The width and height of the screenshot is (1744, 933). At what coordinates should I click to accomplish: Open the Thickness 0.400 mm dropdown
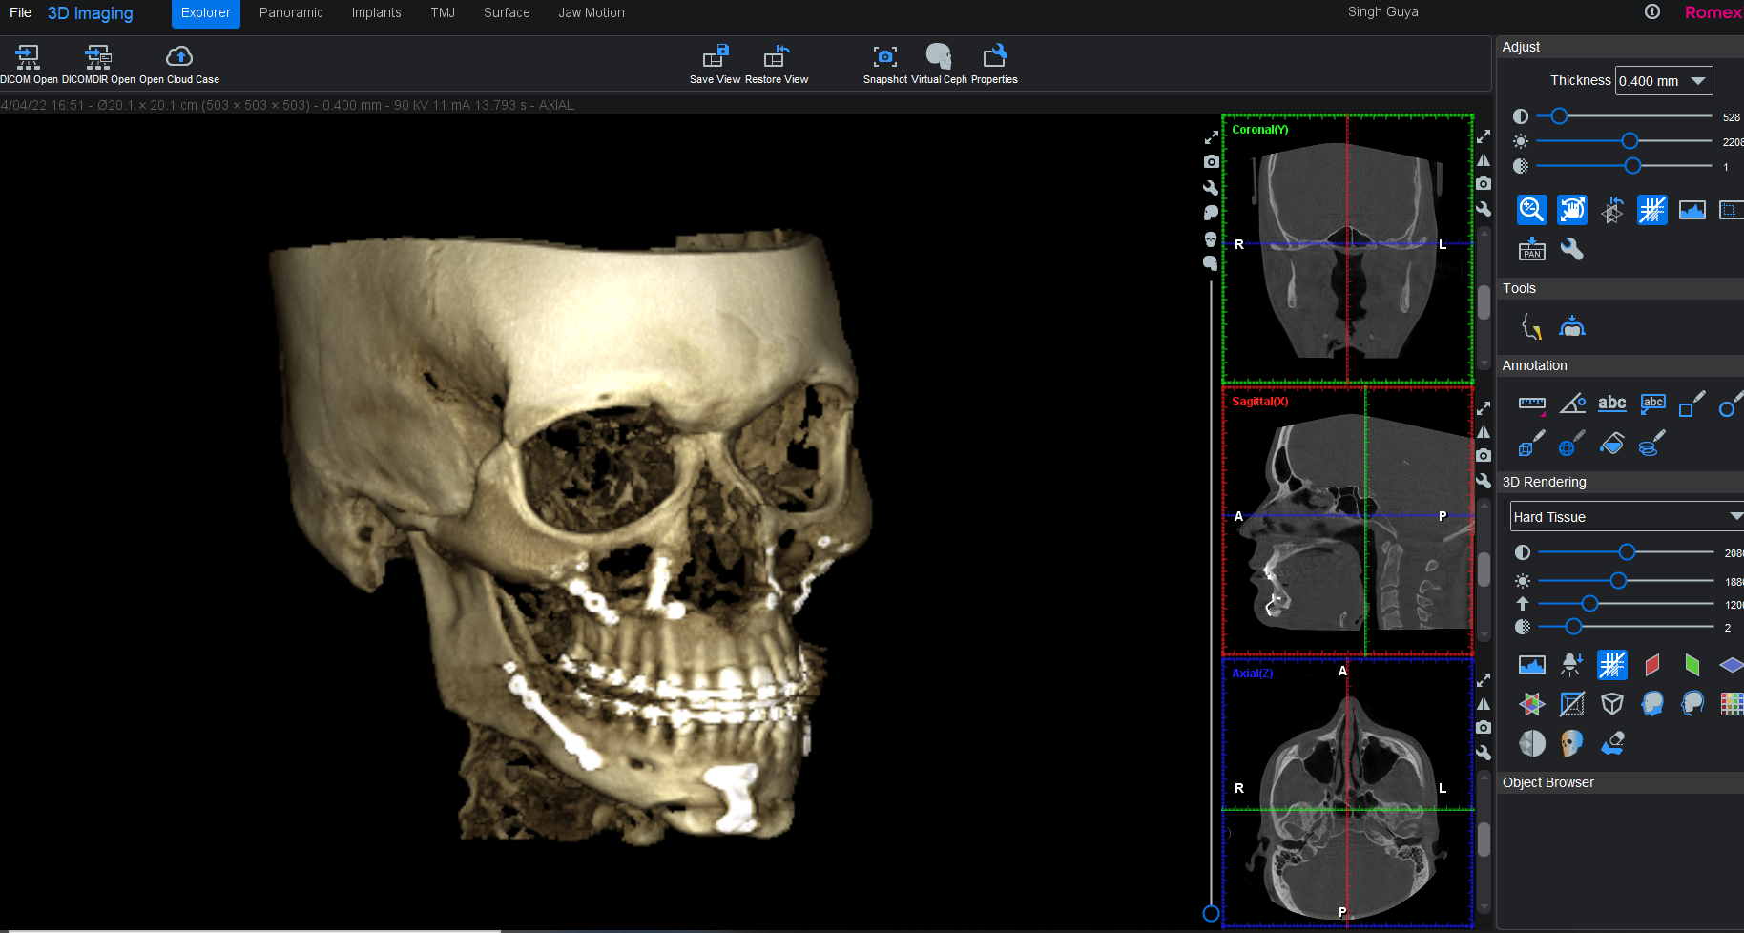[x=1664, y=81]
